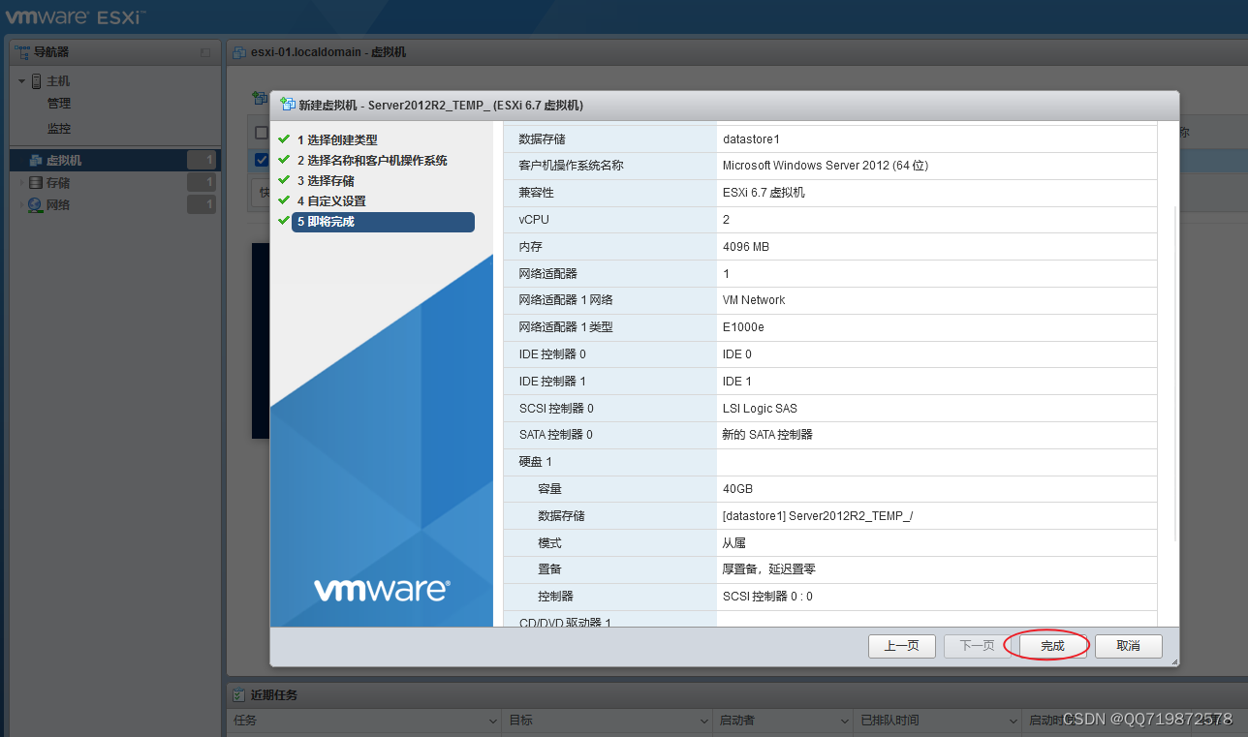Click the 下一页 button
The image size is (1248, 737).
point(977,646)
